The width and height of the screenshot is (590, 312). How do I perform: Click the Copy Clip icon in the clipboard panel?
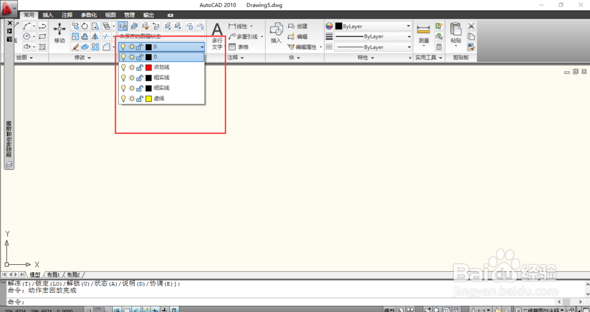coord(471,37)
